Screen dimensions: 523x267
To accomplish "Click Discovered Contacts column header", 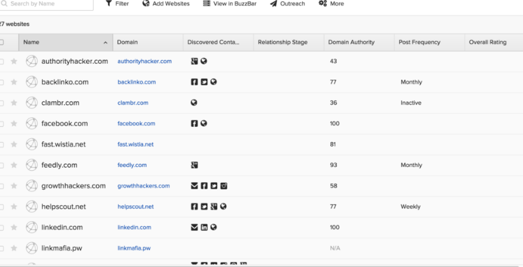I will click(218, 42).
